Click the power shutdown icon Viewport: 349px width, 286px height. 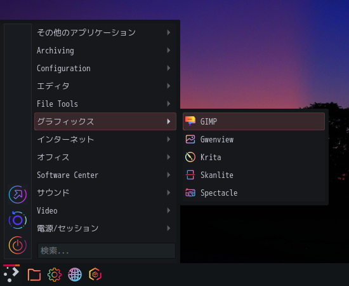tap(18, 245)
